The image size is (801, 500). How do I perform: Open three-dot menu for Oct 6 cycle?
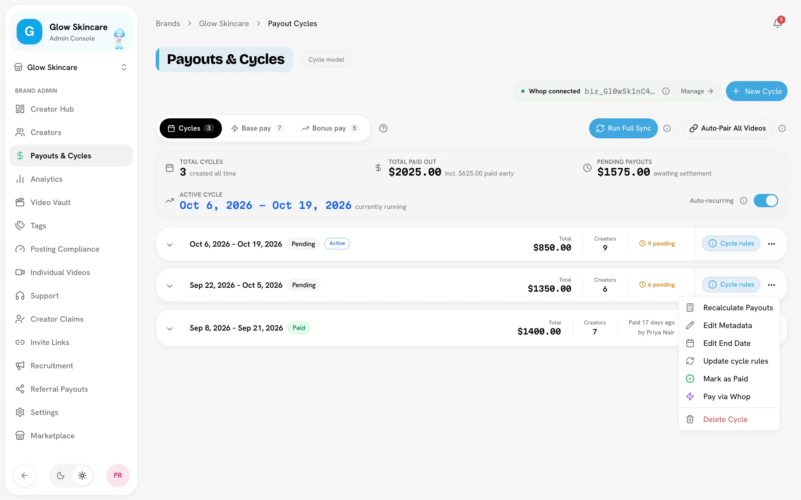click(771, 244)
